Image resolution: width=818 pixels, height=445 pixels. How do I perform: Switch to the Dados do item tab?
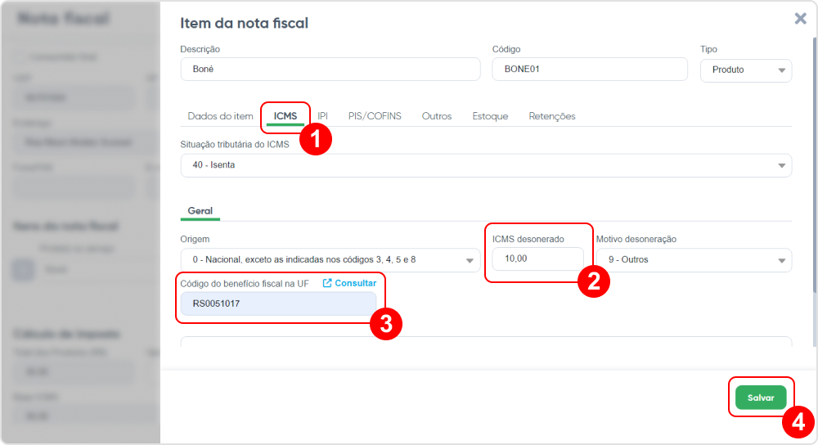coord(220,116)
